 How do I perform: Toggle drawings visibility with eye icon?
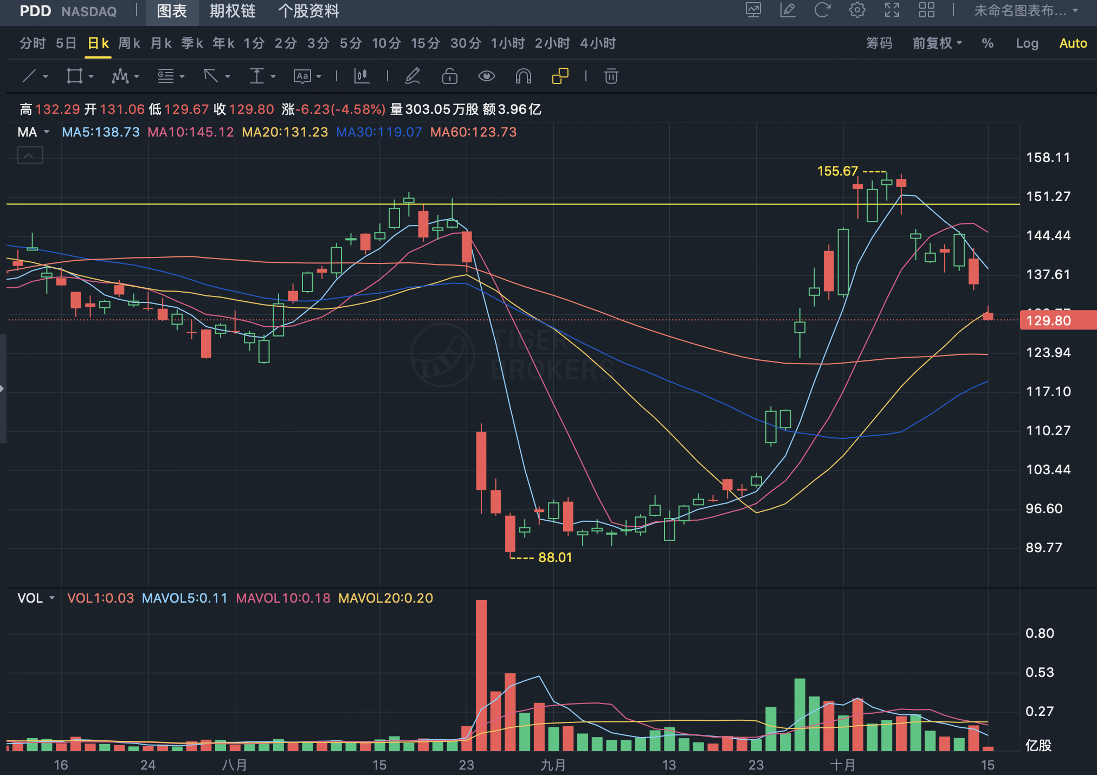pos(486,76)
